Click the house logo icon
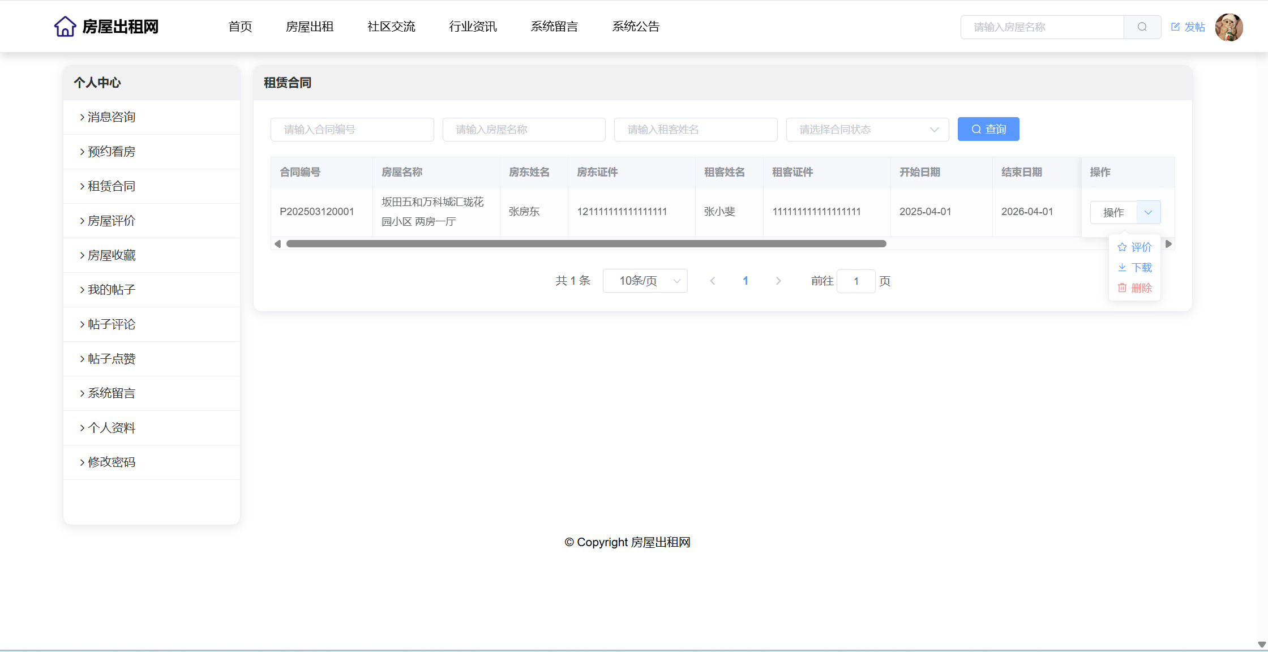The height and width of the screenshot is (652, 1268). click(x=65, y=27)
